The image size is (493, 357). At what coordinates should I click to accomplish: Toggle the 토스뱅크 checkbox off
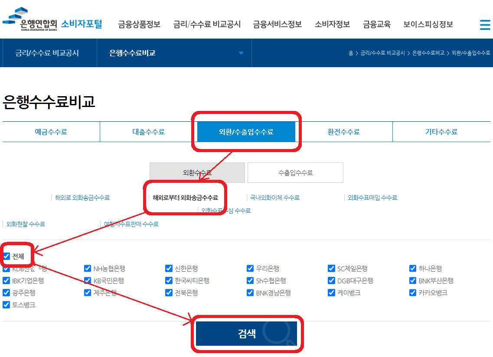6,305
